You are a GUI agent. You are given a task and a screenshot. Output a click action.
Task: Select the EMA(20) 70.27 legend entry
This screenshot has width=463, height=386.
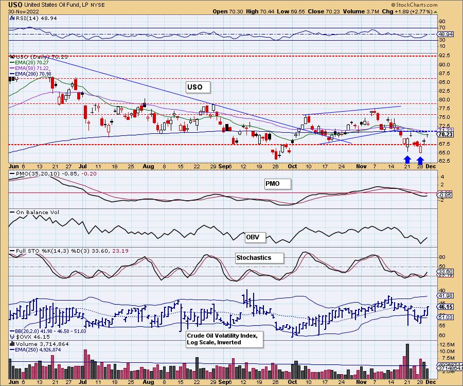coord(29,62)
